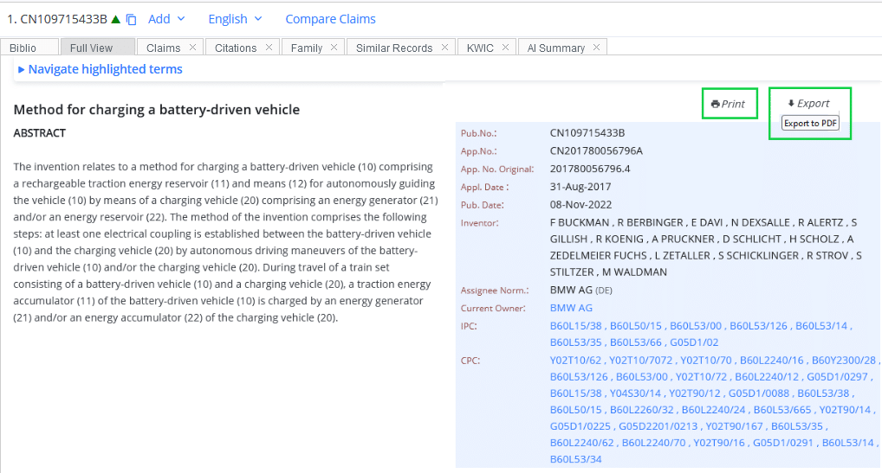
Task: Select application number CN201780056796A
Action: click(x=596, y=151)
